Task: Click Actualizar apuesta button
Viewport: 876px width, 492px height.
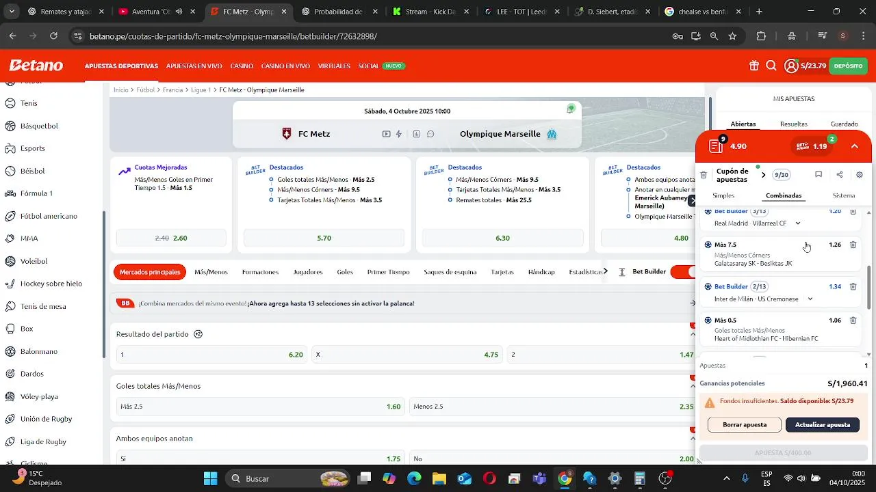Action: tap(823, 425)
